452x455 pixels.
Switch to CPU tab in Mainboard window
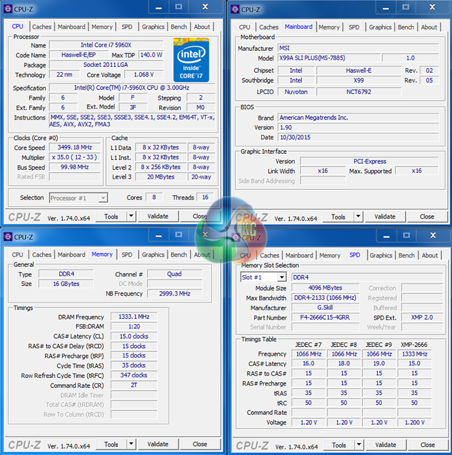click(244, 27)
